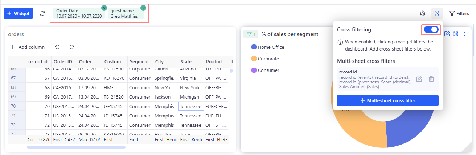
Task: Remove the Order Date filter chip
Action: point(104,8)
